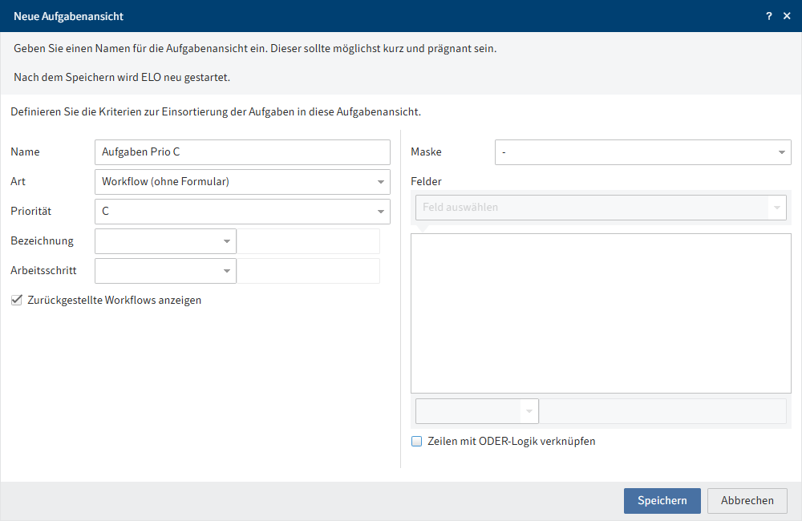Click the Felder label
Image resolution: width=802 pixels, height=521 pixels.
coord(426,181)
